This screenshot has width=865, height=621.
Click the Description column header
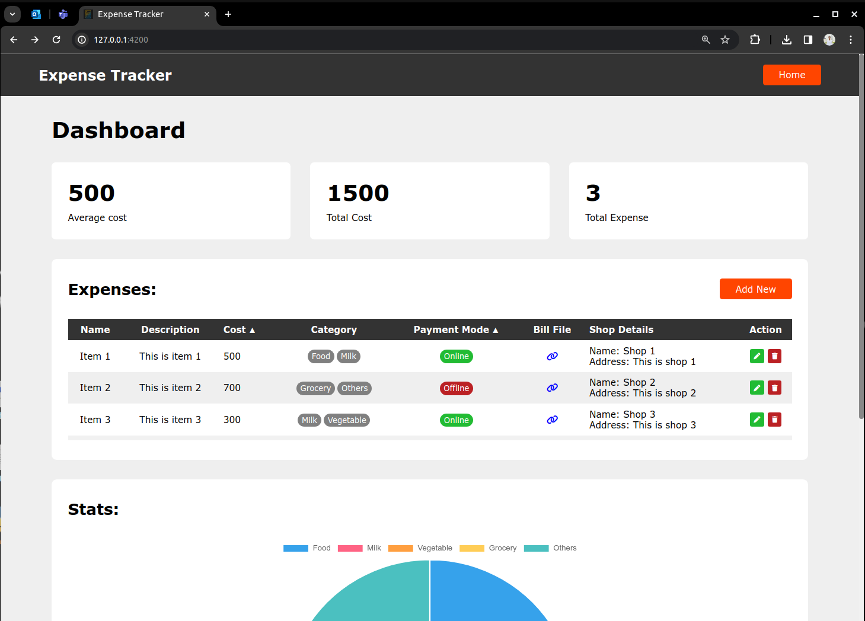pos(170,329)
